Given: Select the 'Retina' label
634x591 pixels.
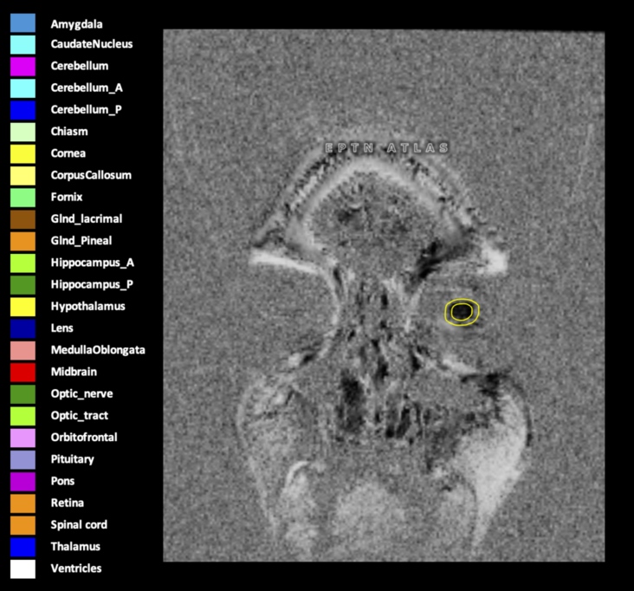Looking at the screenshot, I should [x=67, y=503].
